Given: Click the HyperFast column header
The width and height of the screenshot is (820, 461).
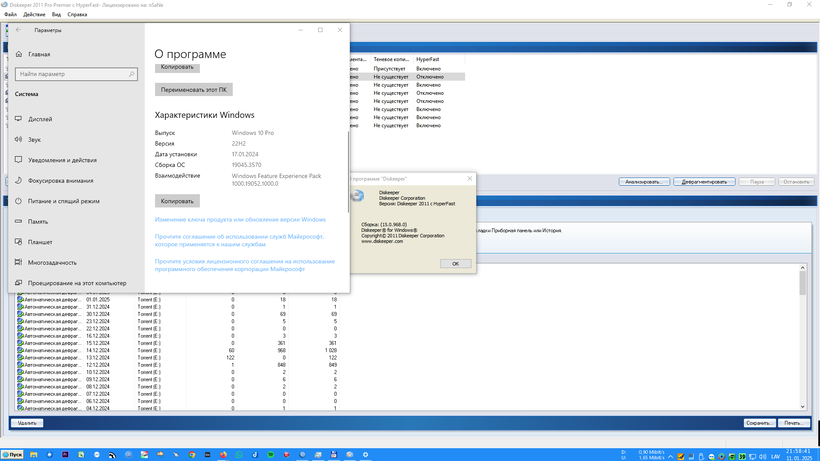Looking at the screenshot, I should [439, 59].
